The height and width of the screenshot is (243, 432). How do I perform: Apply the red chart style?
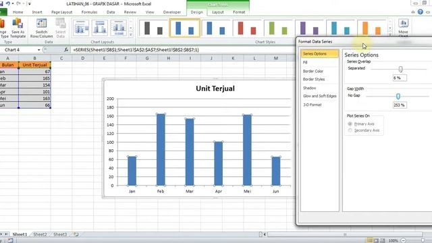click(x=247, y=28)
